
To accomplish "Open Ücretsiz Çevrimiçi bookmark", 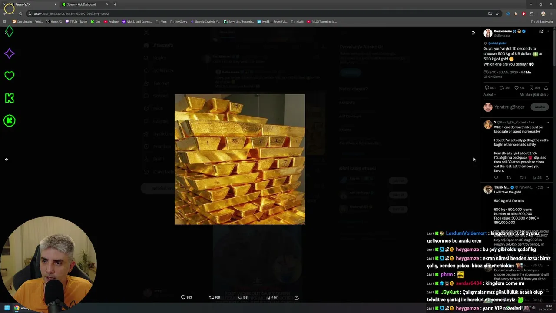I will pyautogui.click(x=205, y=21).
